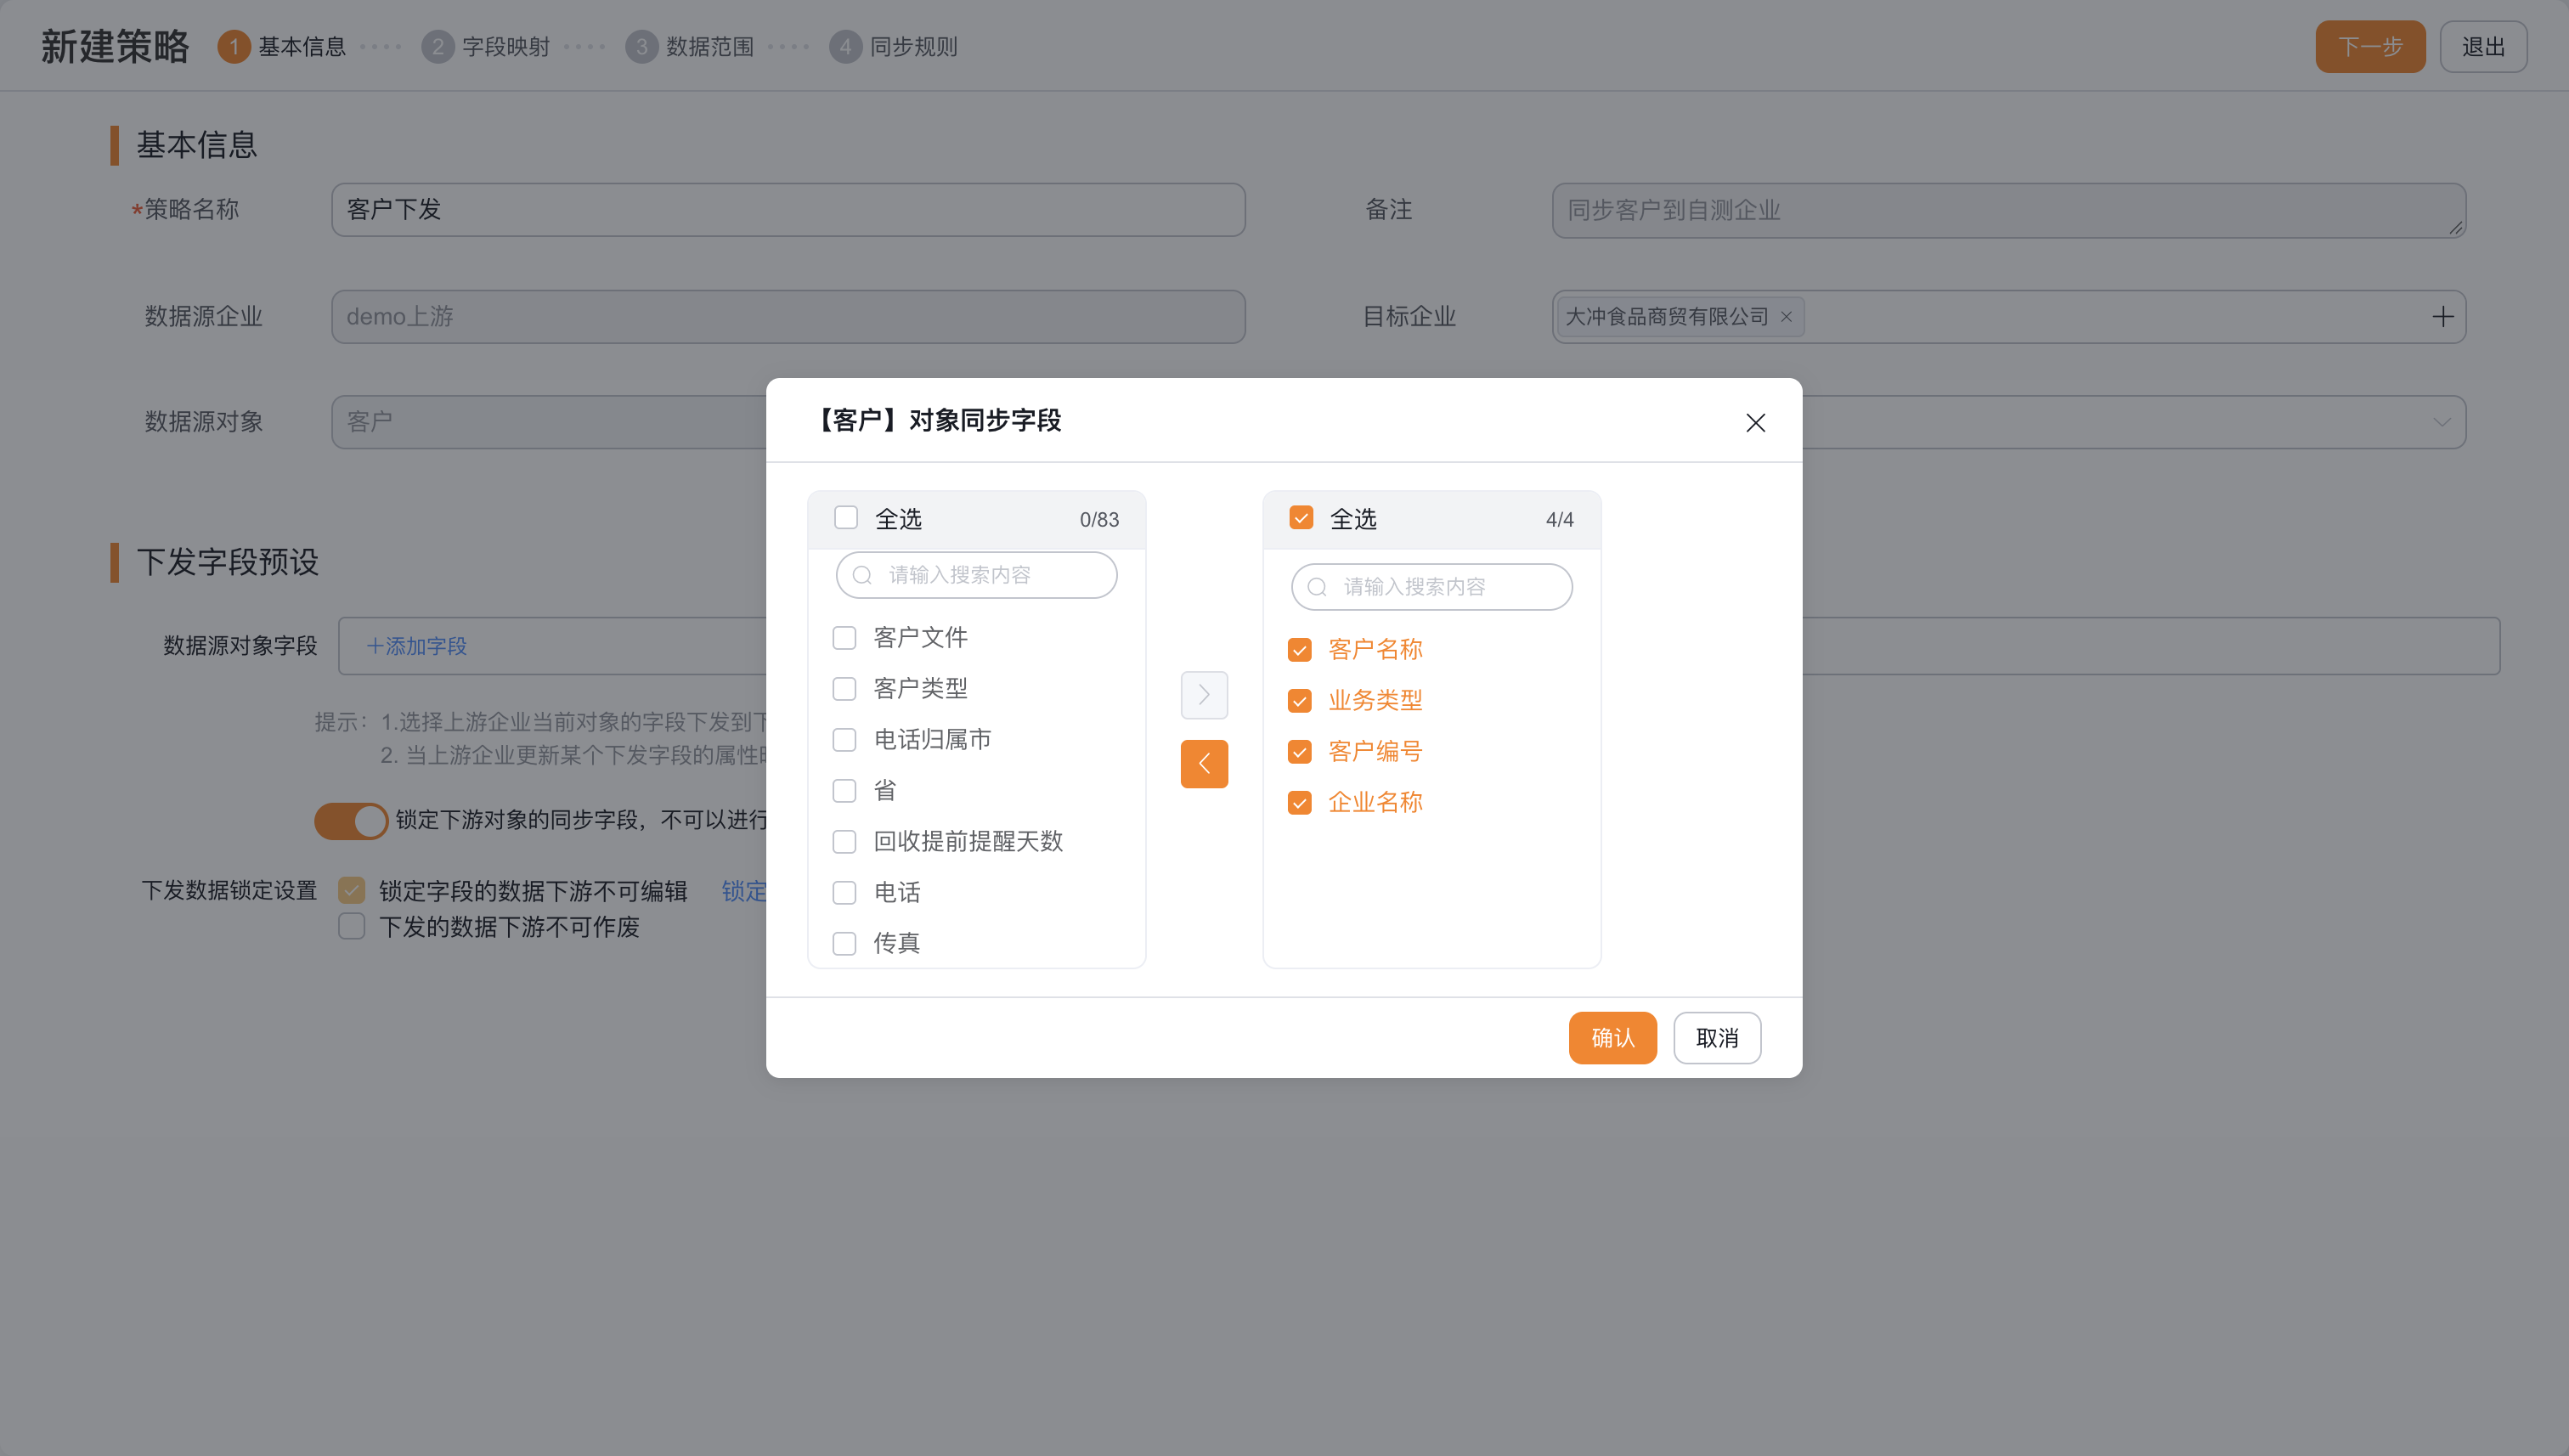Check the 电话归属市 field

844,740
